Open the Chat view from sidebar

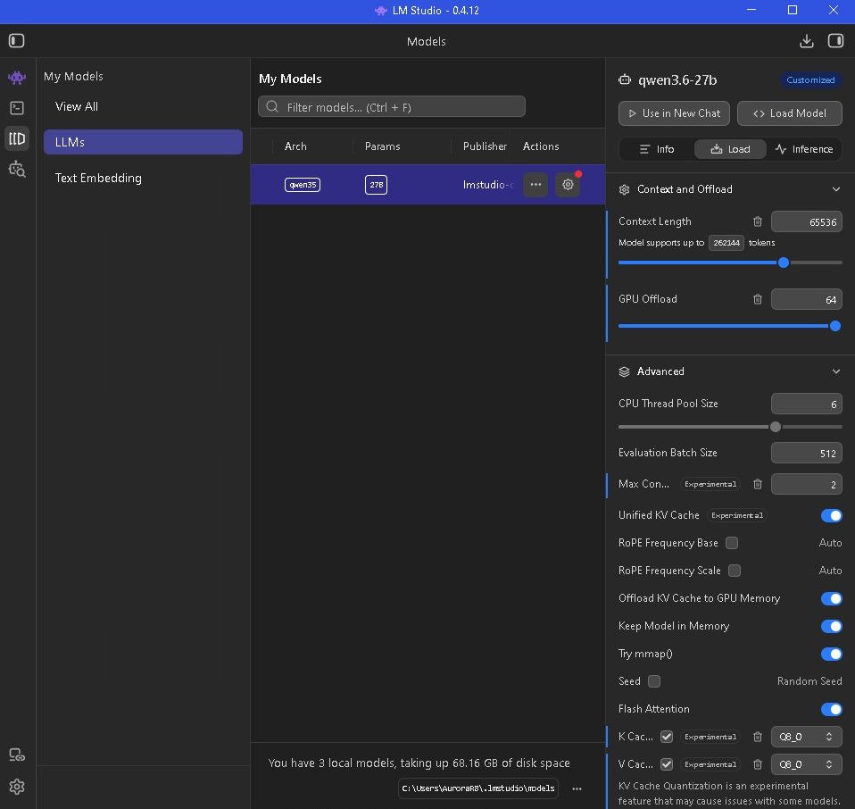pos(17,78)
